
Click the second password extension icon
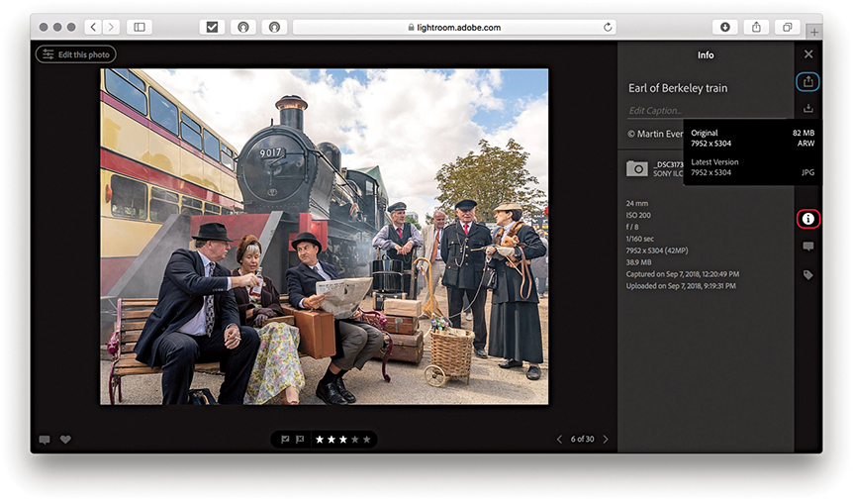(274, 27)
